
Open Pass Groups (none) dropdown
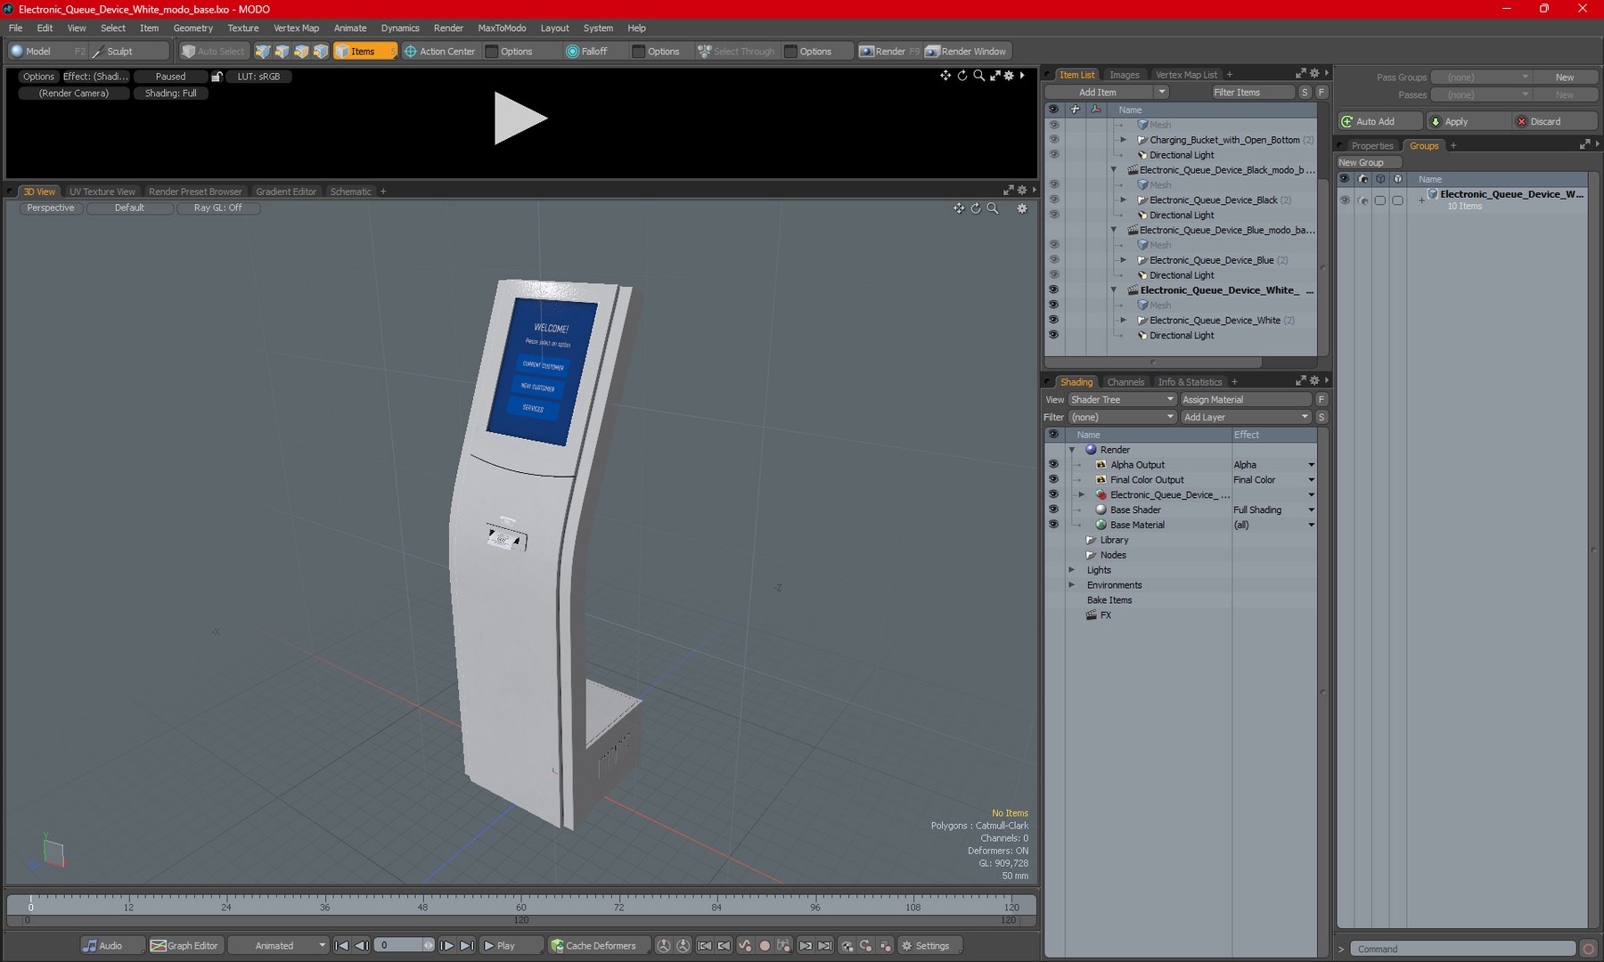point(1482,77)
